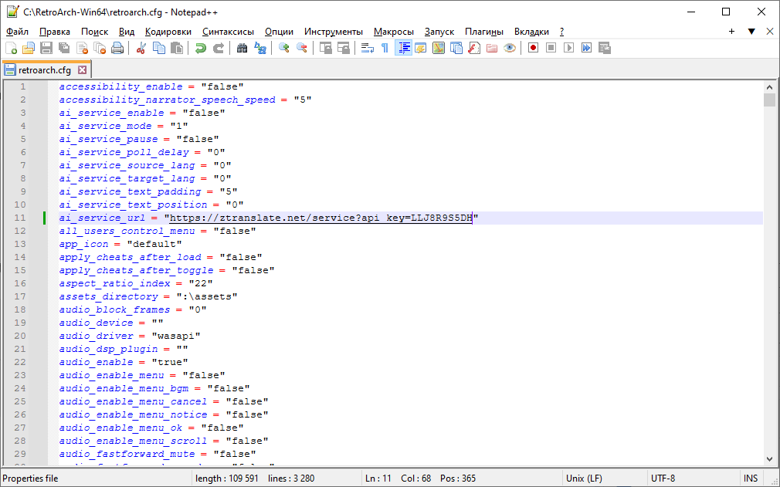This screenshot has height=487, width=780.
Task: Open the Опции menu
Action: click(279, 32)
